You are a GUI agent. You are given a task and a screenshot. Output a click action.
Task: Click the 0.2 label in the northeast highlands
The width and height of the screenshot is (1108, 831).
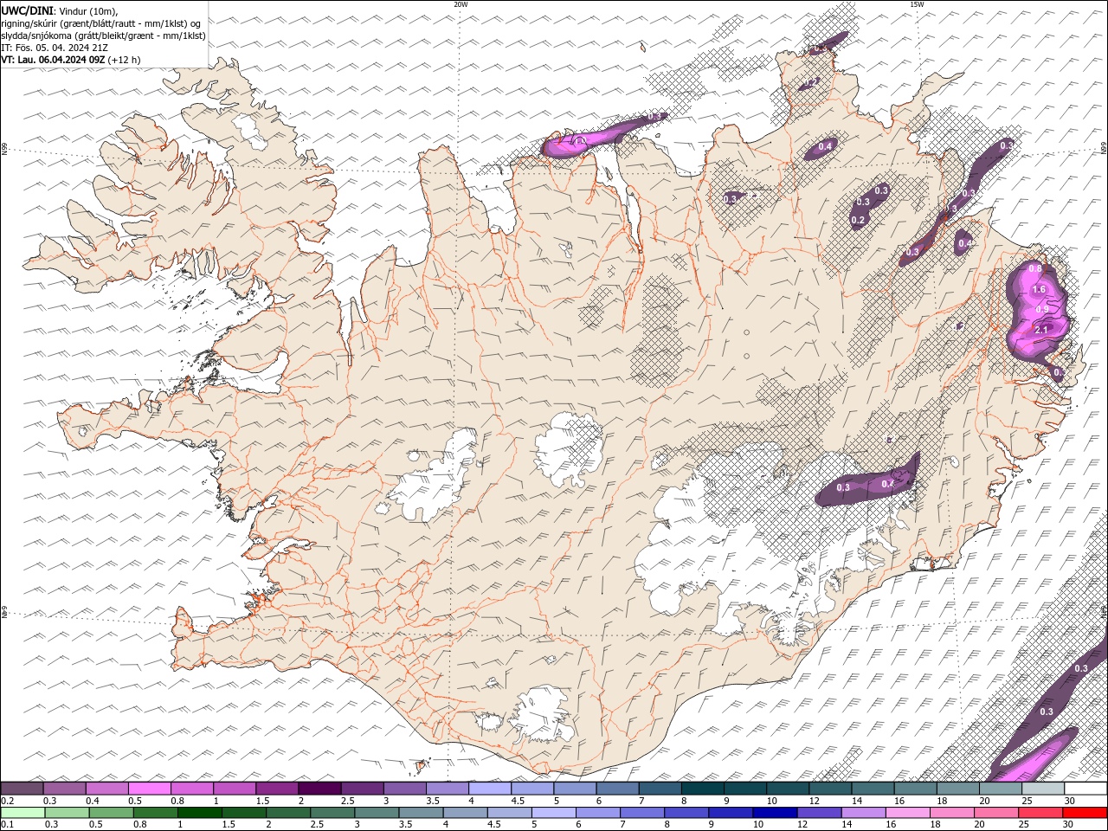(x=858, y=220)
